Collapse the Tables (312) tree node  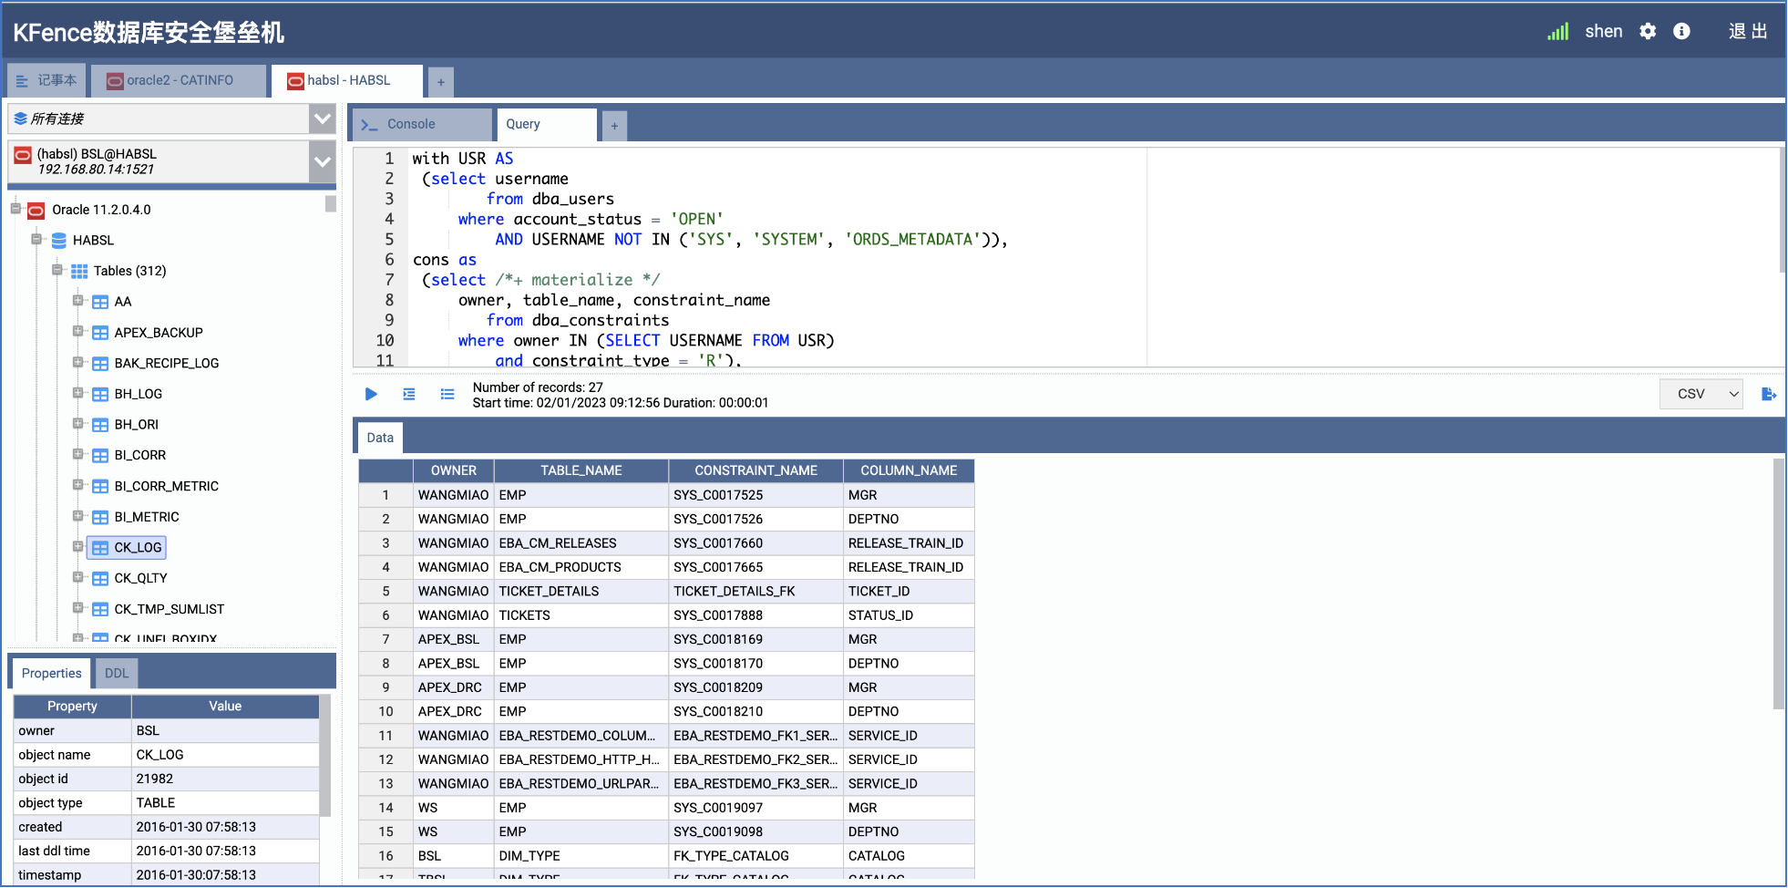[57, 271]
